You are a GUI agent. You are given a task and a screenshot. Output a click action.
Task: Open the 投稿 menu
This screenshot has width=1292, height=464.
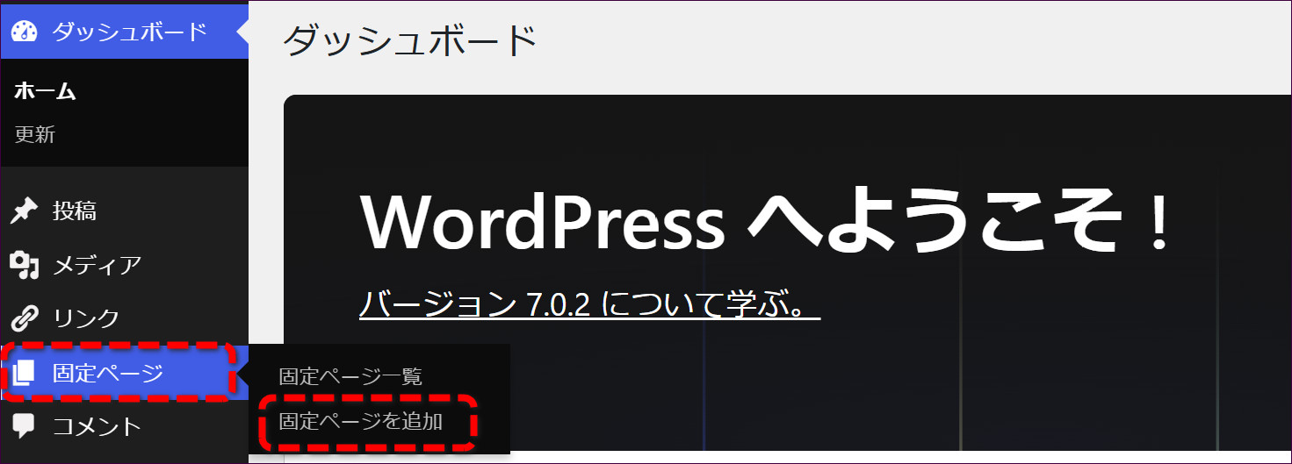pos(125,211)
